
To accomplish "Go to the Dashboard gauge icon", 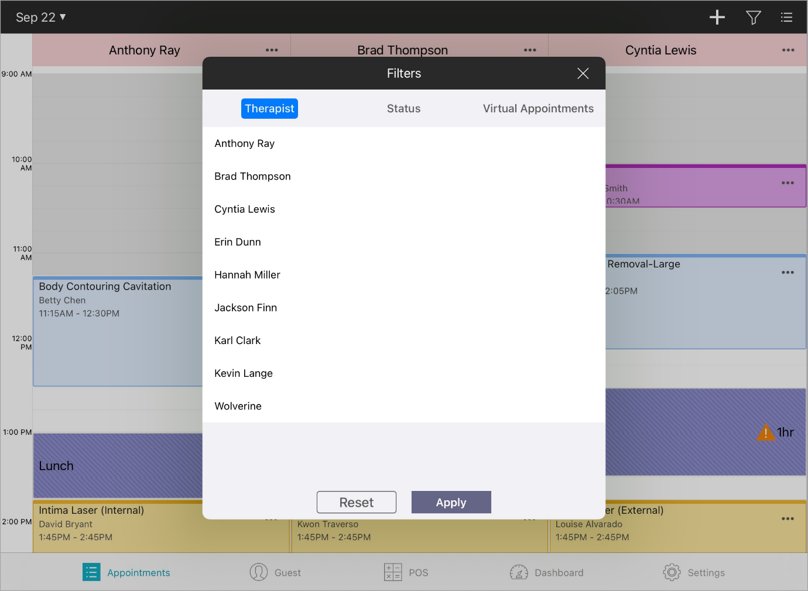I will 519,572.
